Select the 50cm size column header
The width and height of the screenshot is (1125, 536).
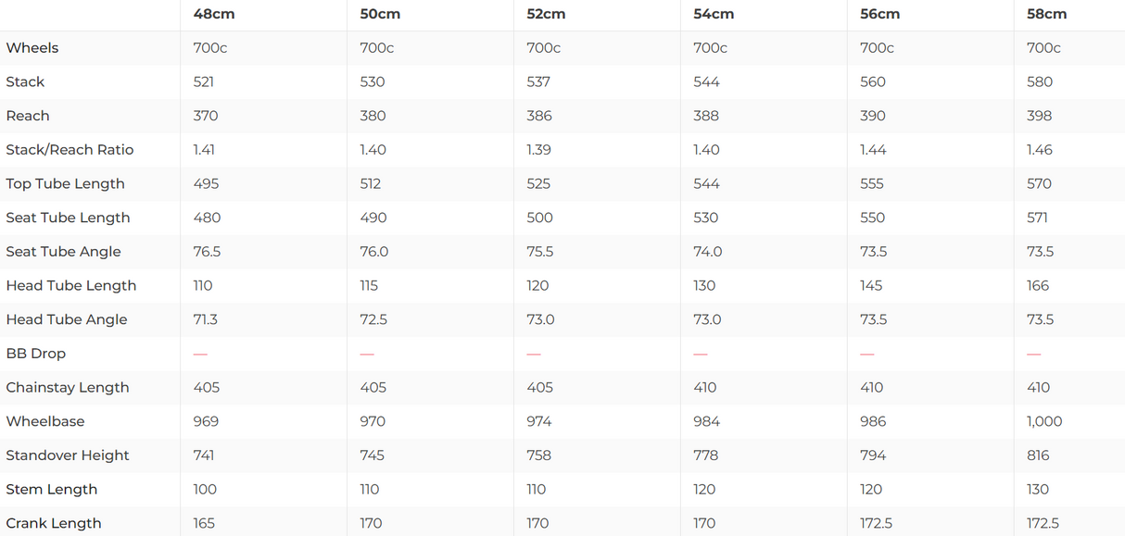click(x=380, y=14)
